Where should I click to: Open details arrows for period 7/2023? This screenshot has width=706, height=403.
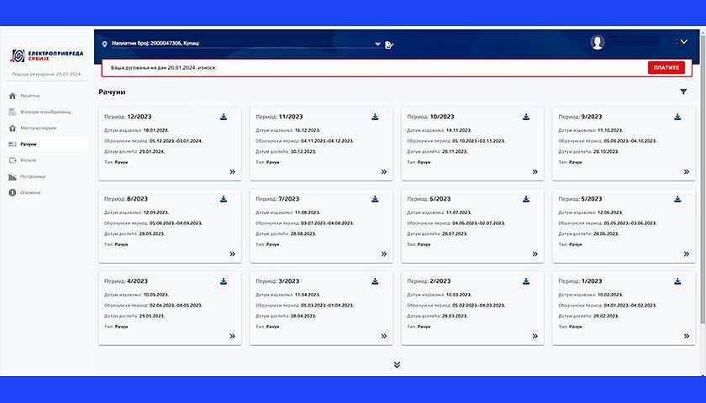(383, 254)
